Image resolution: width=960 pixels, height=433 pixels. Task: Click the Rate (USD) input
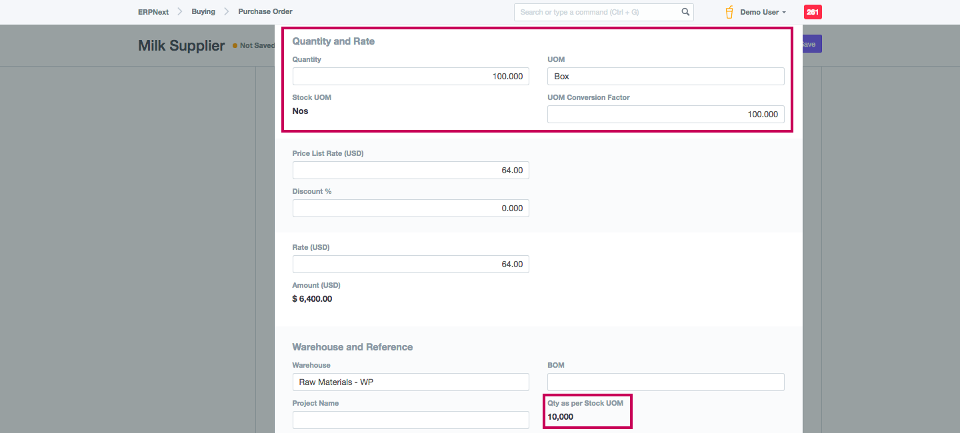(411, 264)
